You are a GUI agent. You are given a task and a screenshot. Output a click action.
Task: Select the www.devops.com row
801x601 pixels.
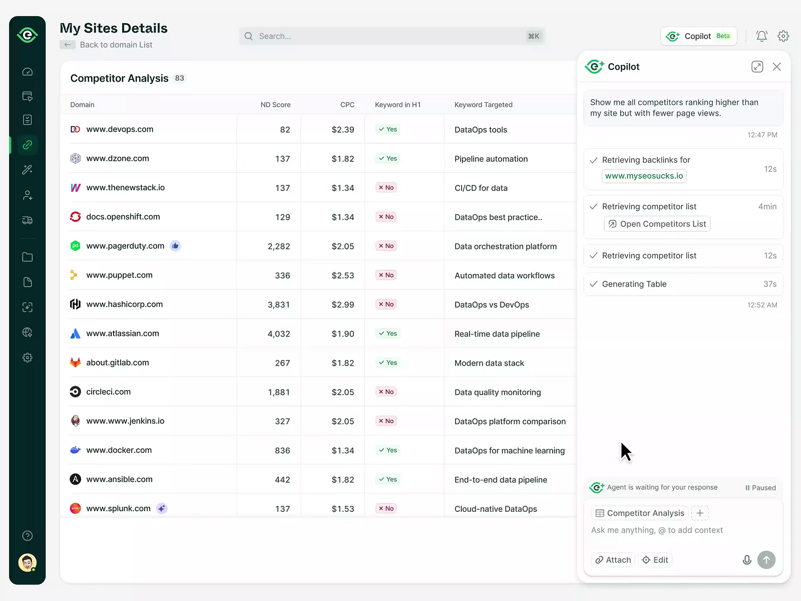pos(318,129)
